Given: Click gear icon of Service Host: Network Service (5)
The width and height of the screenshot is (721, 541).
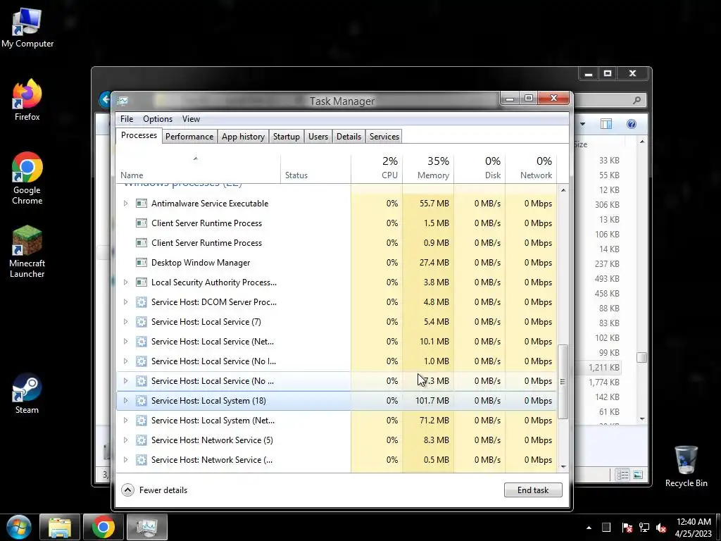Looking at the screenshot, I should click(141, 440).
